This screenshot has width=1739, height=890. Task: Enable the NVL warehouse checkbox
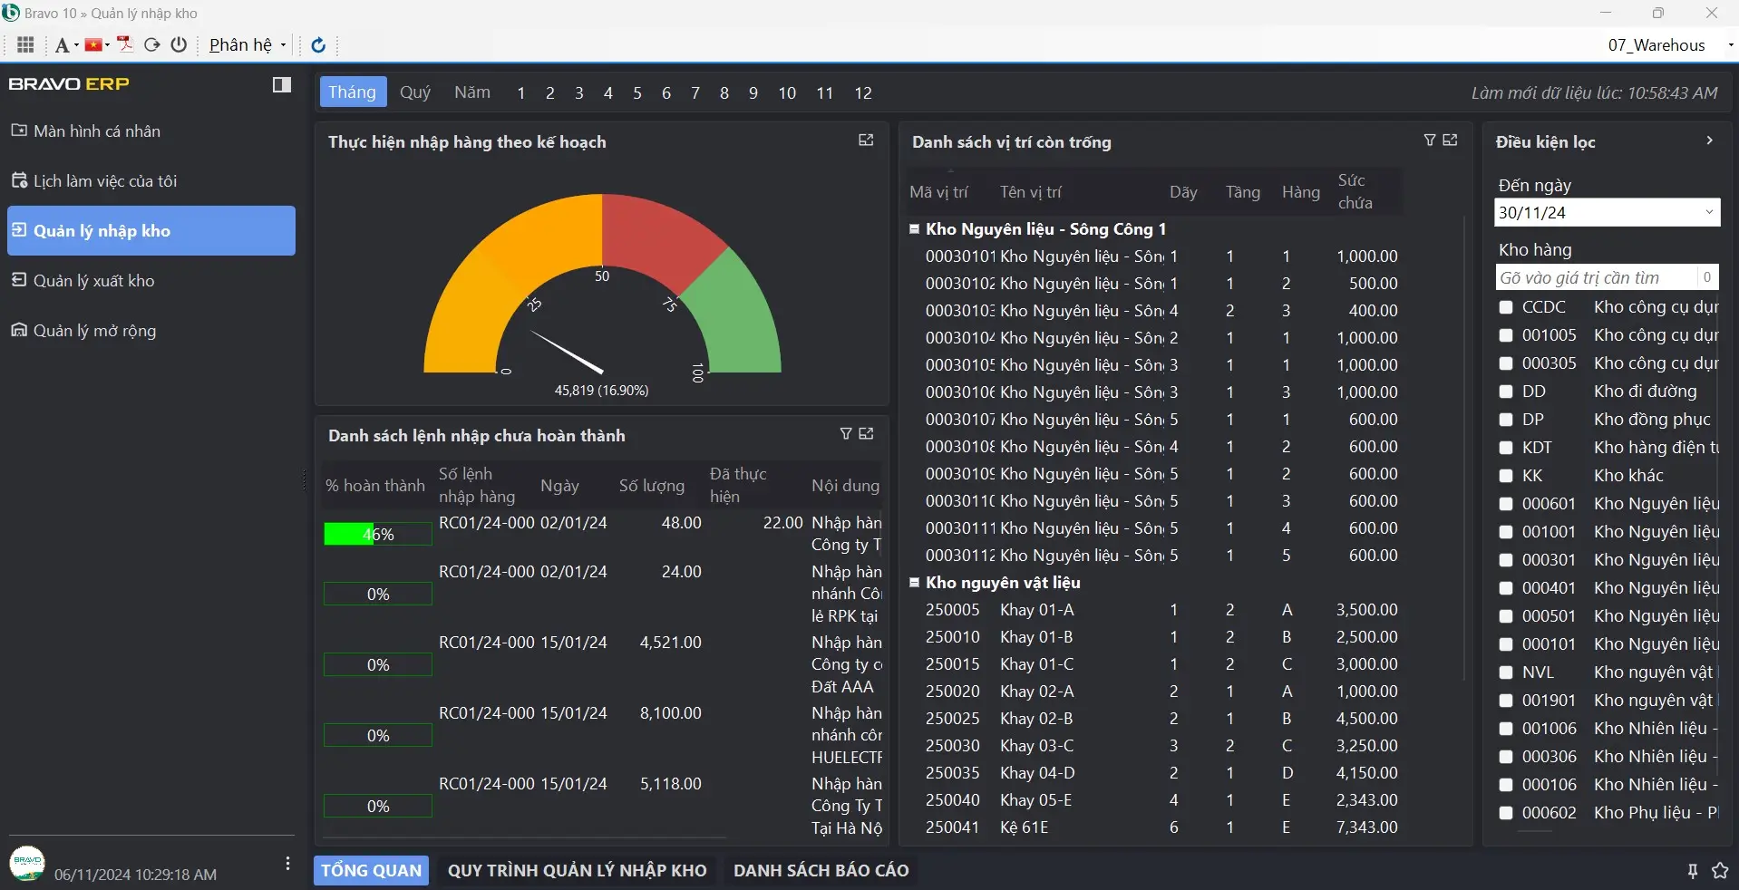1506,672
